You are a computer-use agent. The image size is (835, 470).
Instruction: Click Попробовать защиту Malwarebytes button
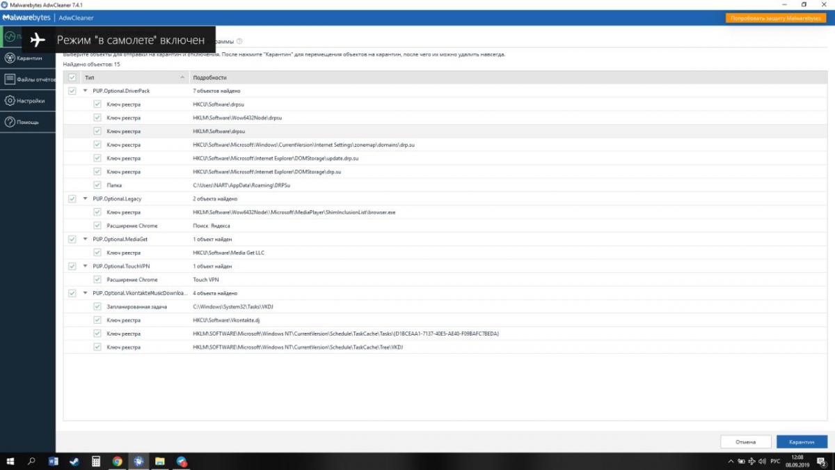(x=776, y=17)
